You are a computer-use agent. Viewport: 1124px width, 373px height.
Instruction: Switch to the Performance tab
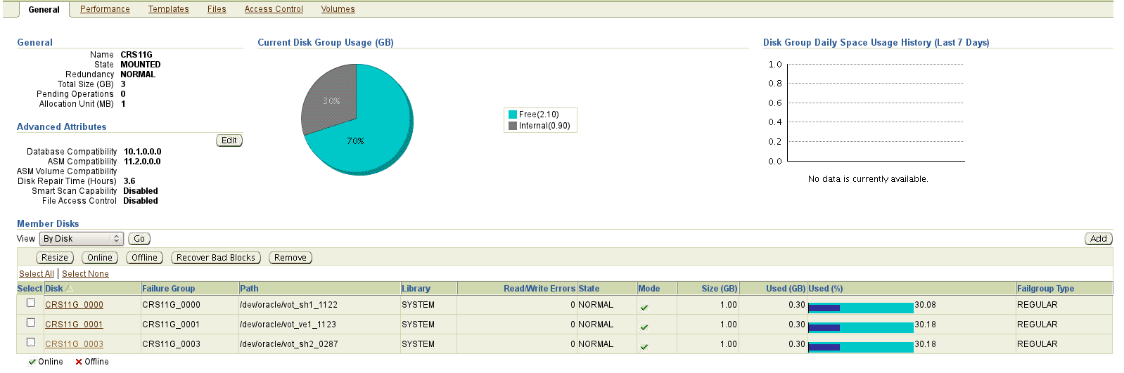tap(105, 9)
